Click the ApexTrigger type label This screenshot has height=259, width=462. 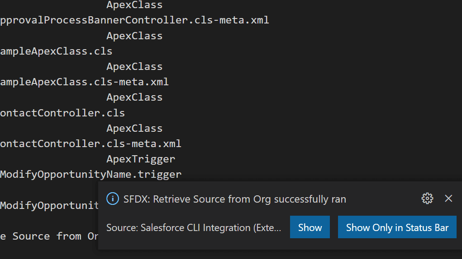coord(141,159)
